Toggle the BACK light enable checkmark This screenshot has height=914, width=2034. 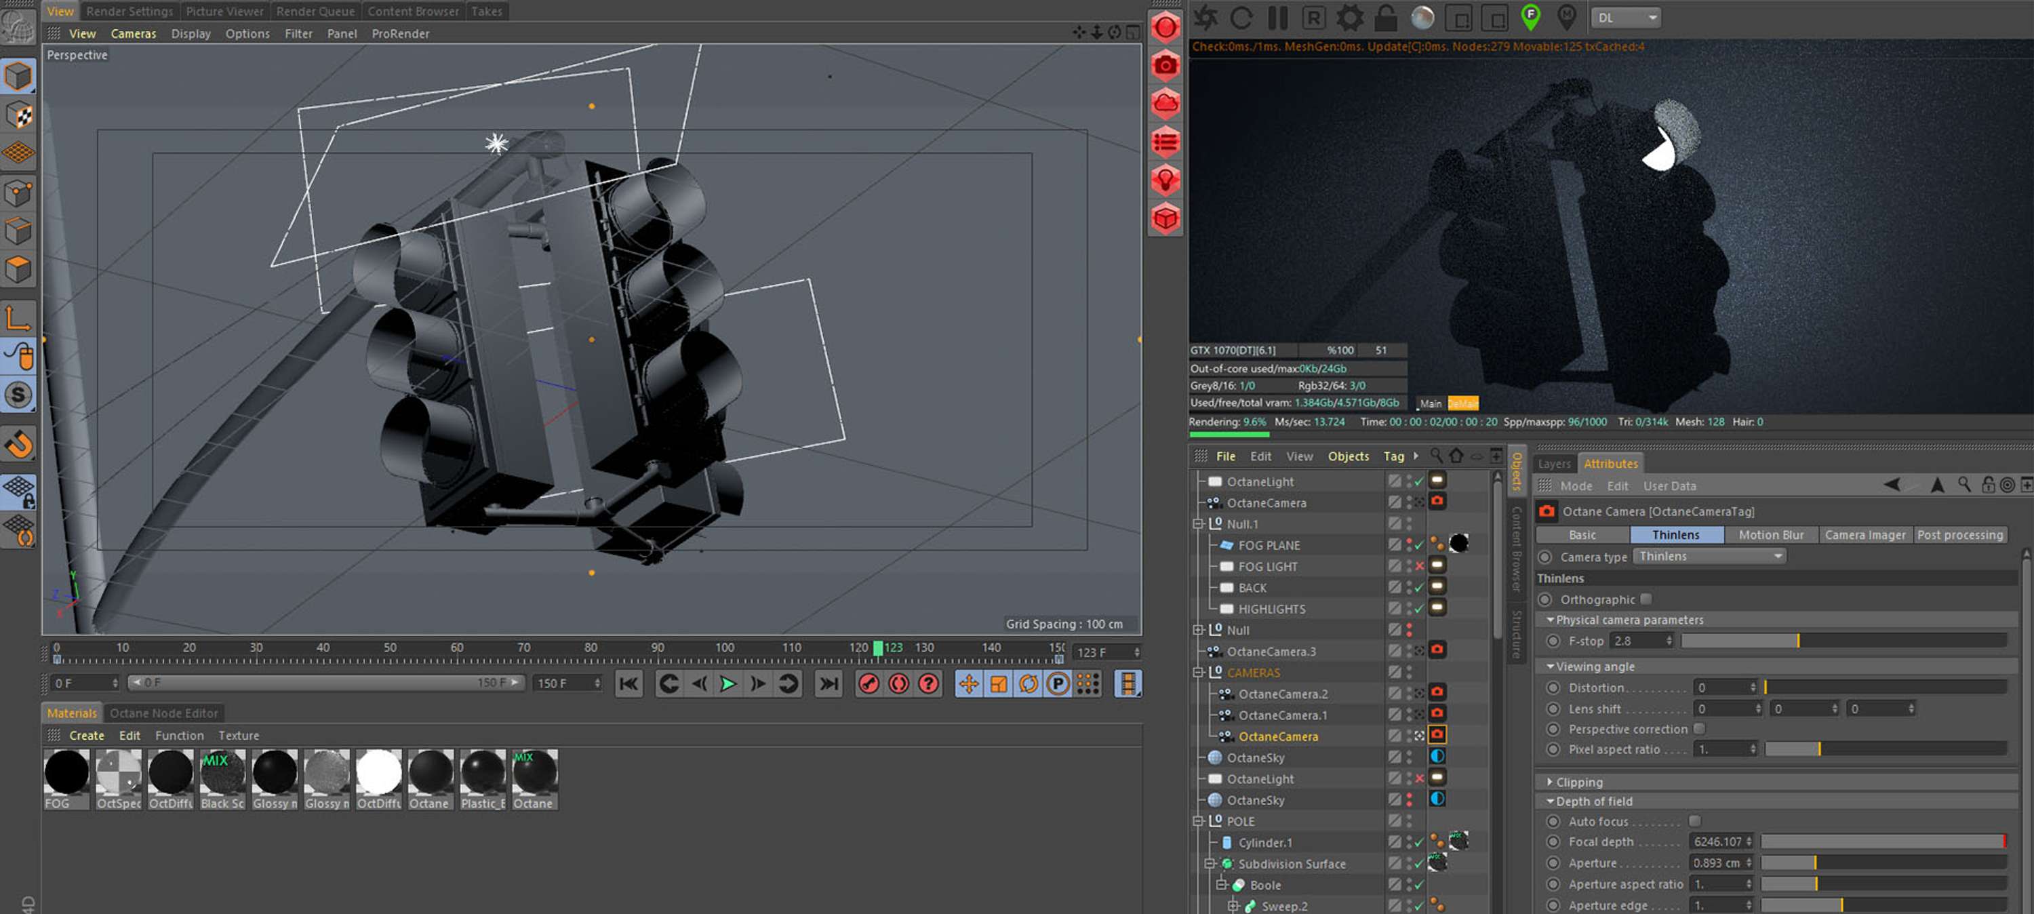1419,588
